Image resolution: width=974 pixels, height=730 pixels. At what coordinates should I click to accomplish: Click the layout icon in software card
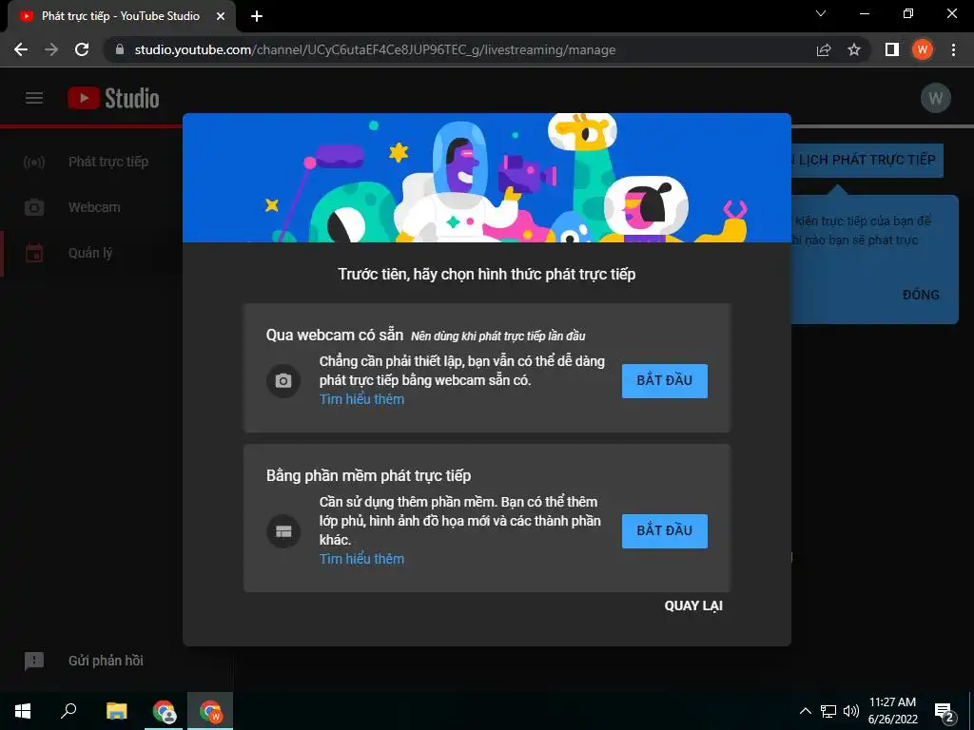tap(283, 531)
